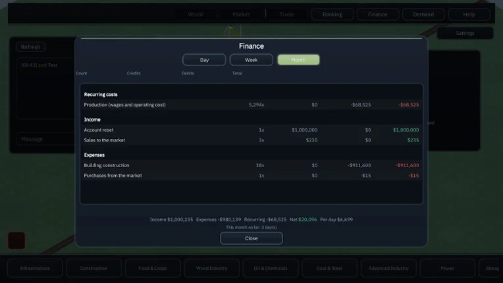Viewport: 503px width, 283px height.
Task: Open the Oil & Chemicals category
Action: click(271, 269)
